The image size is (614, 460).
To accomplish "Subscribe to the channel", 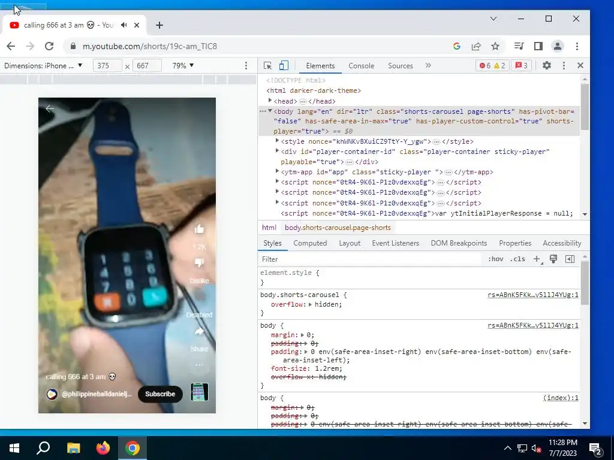I will 160,394.
